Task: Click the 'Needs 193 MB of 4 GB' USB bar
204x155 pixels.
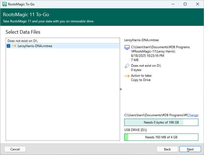Action: click(x=161, y=137)
